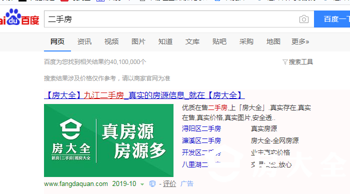Click the 百度一下 search button
The height and width of the screenshot is (194, 350).
click(x=332, y=19)
